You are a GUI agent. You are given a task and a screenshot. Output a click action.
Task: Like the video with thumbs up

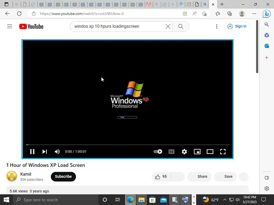click(161, 177)
